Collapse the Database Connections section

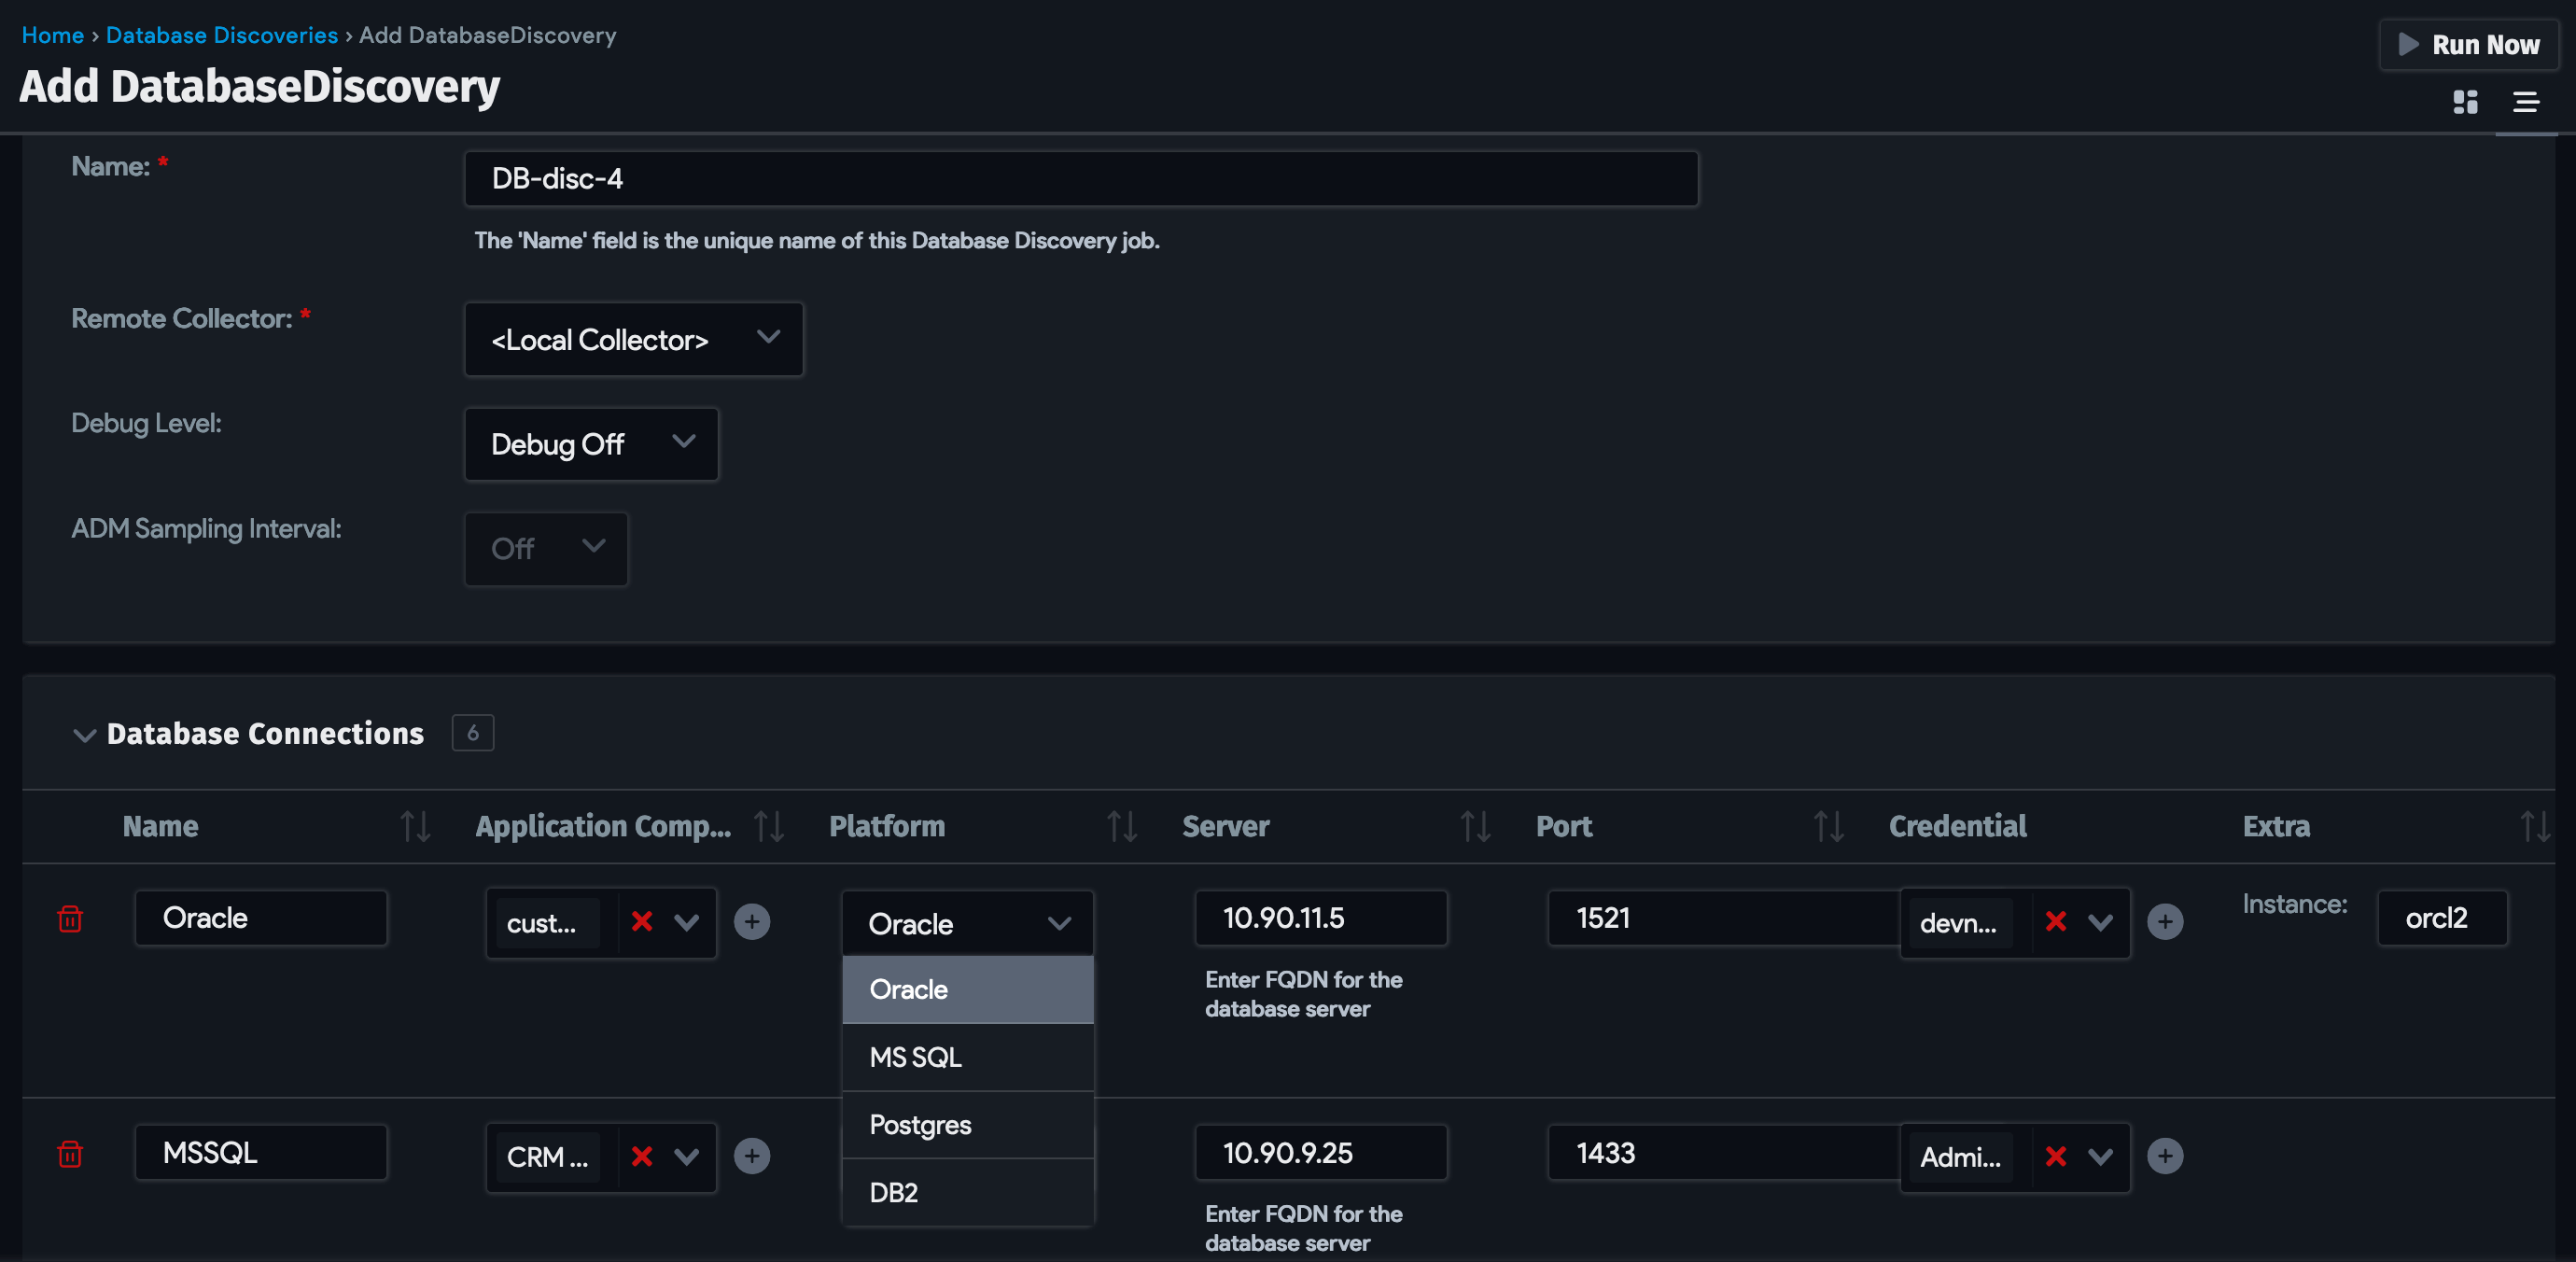(84, 735)
